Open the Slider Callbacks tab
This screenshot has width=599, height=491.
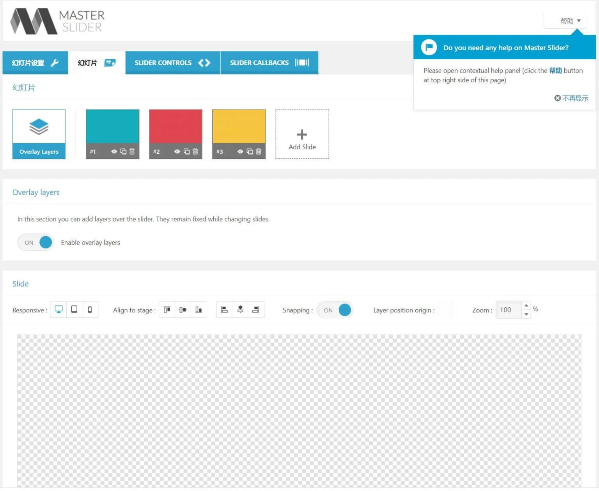pos(269,63)
